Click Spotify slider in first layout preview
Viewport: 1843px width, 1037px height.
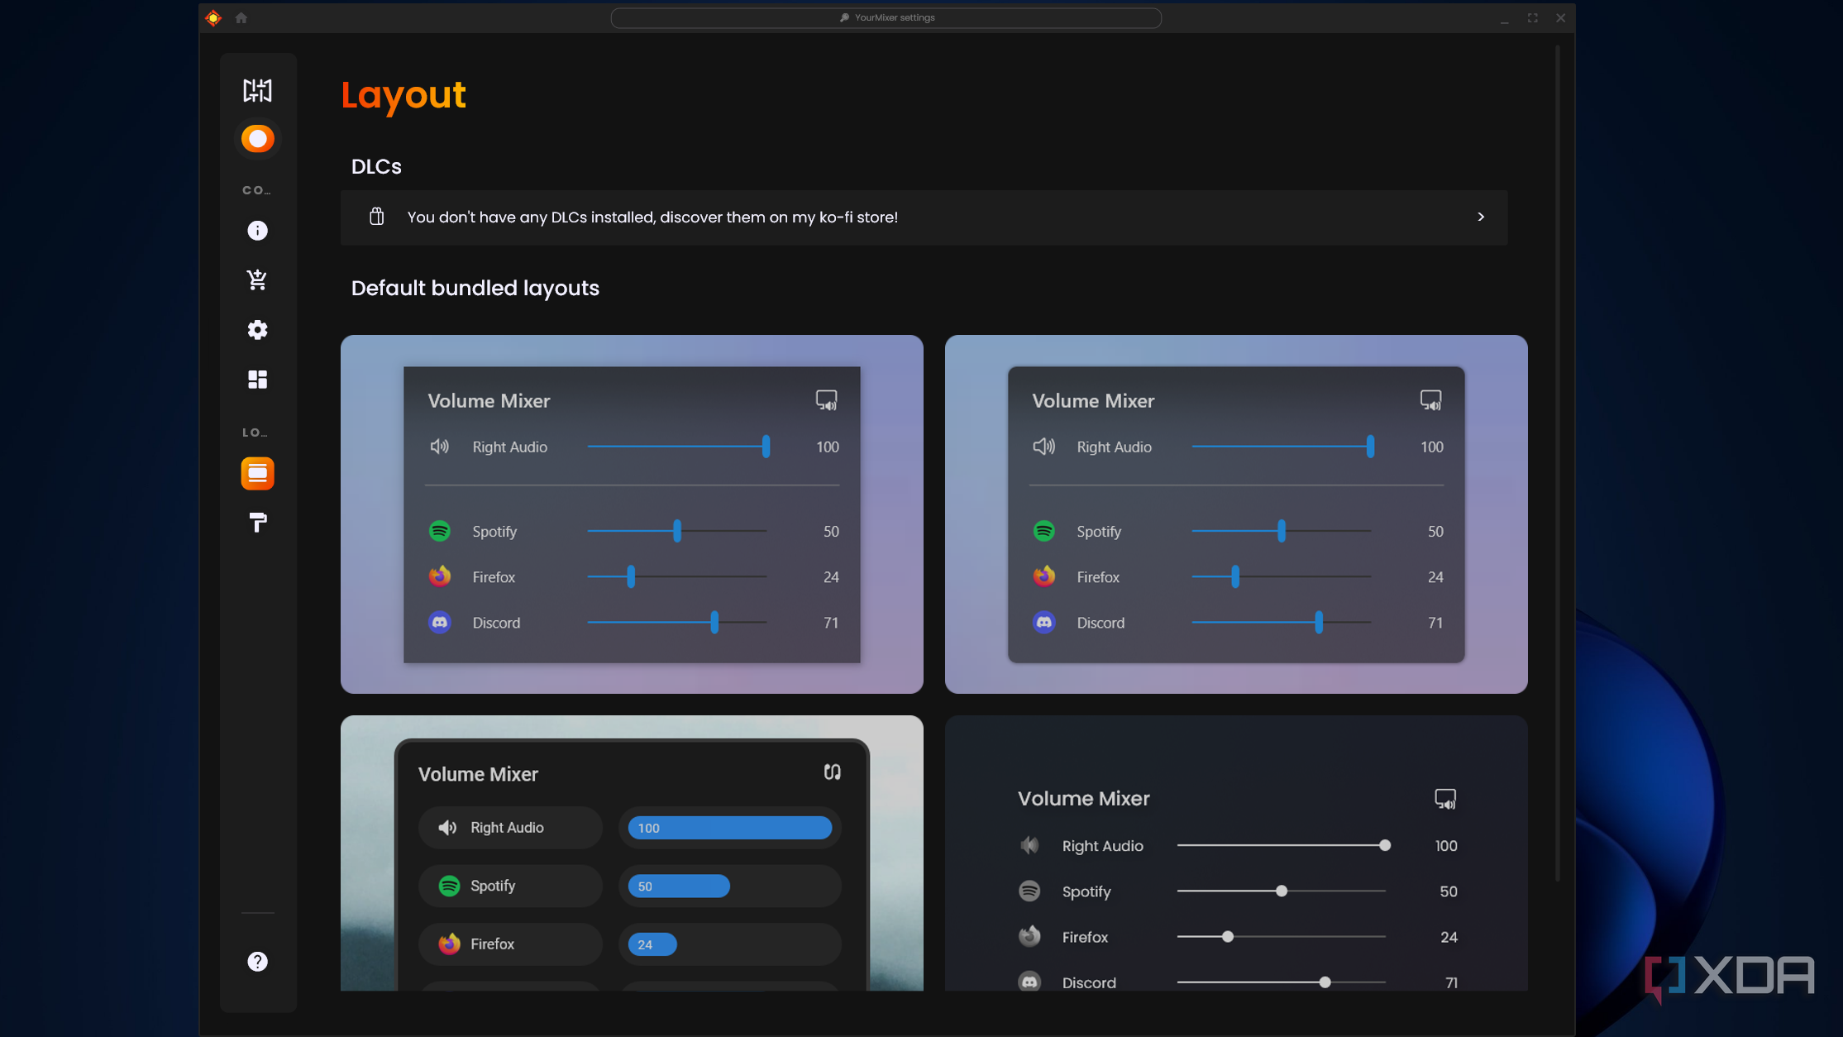[x=677, y=531]
